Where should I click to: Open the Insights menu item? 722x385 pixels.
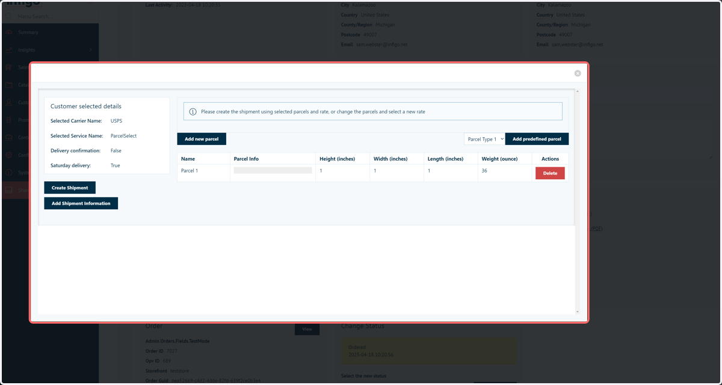pos(49,50)
